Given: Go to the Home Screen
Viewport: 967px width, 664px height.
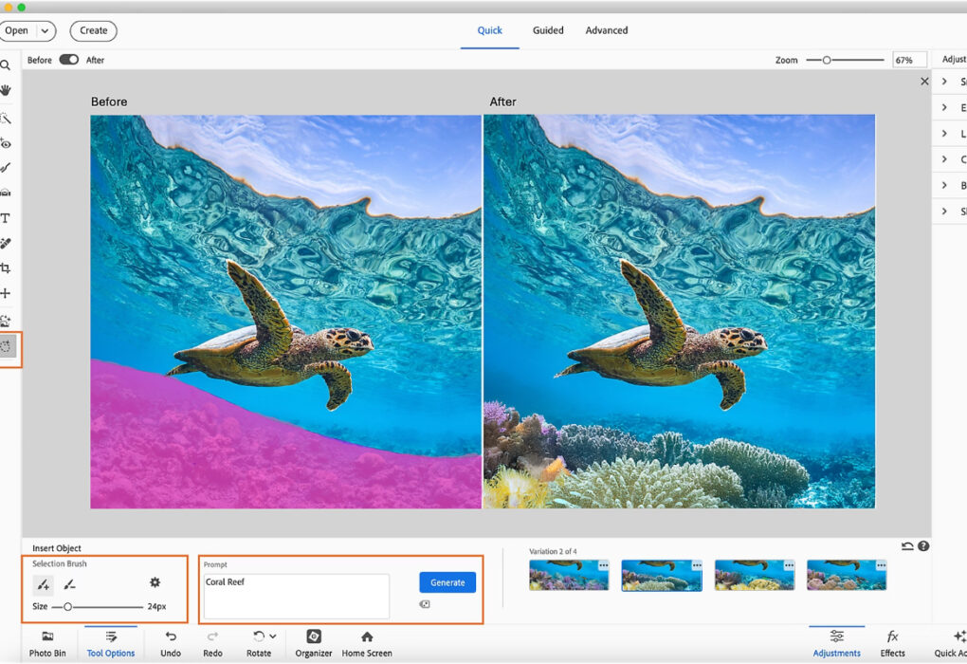Looking at the screenshot, I should [x=367, y=644].
